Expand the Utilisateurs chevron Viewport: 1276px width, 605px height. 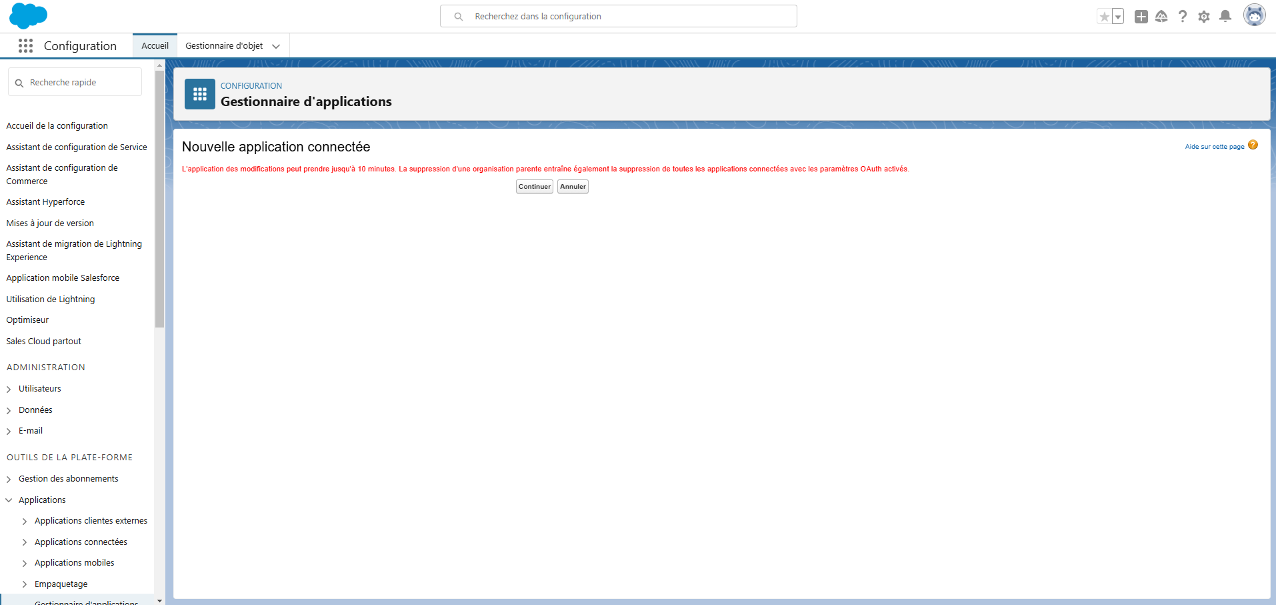[x=9, y=389]
